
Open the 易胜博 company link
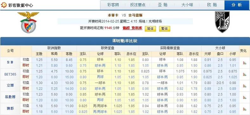tap(10, 97)
